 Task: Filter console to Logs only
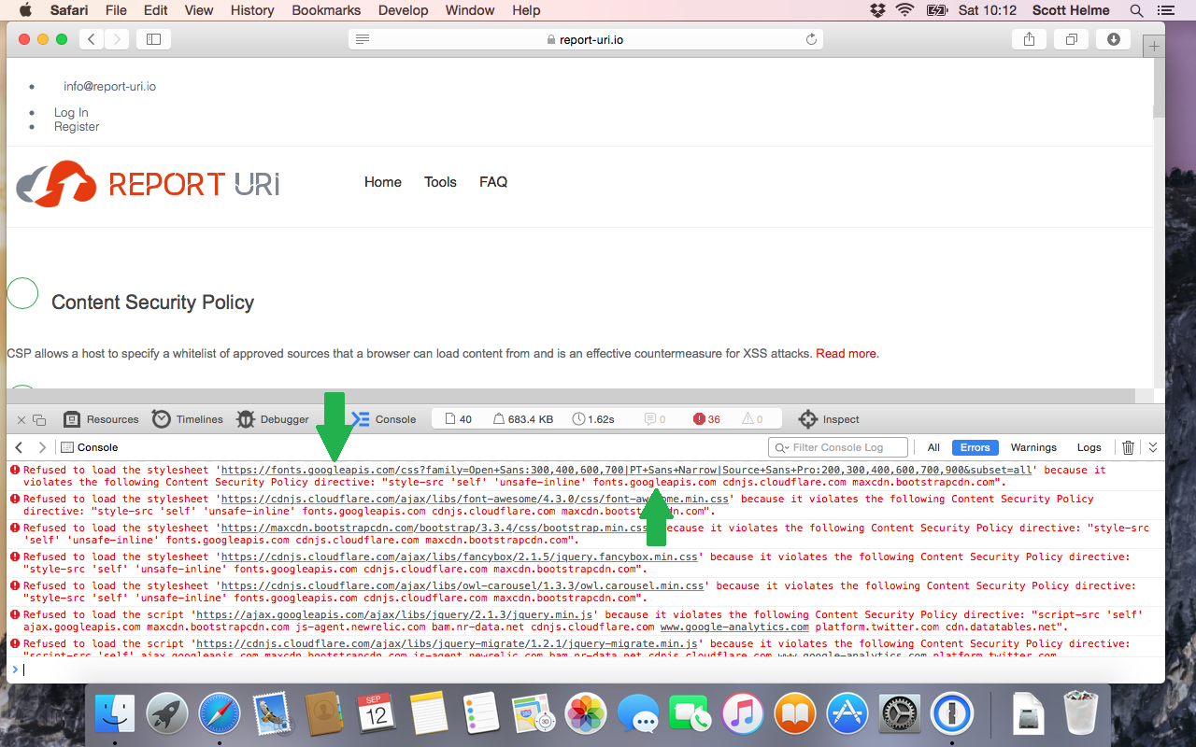pyautogui.click(x=1089, y=447)
